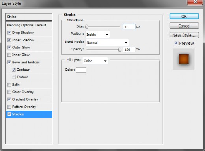The height and width of the screenshot is (151, 205).
Task: Open the Blend Mode dropdown set to Normal
Action: coord(107,42)
